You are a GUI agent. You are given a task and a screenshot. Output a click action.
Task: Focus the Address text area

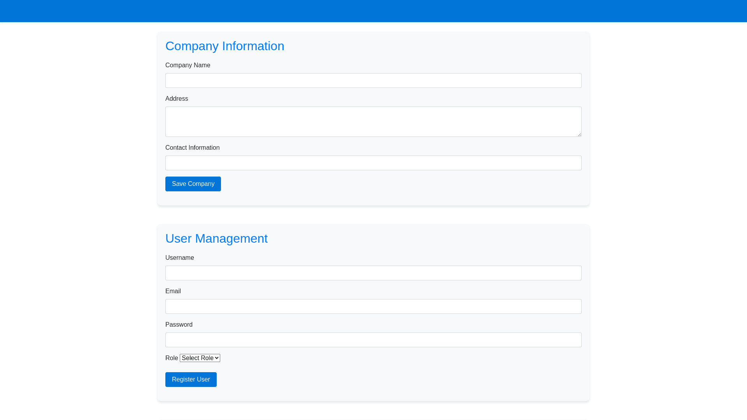(x=373, y=121)
